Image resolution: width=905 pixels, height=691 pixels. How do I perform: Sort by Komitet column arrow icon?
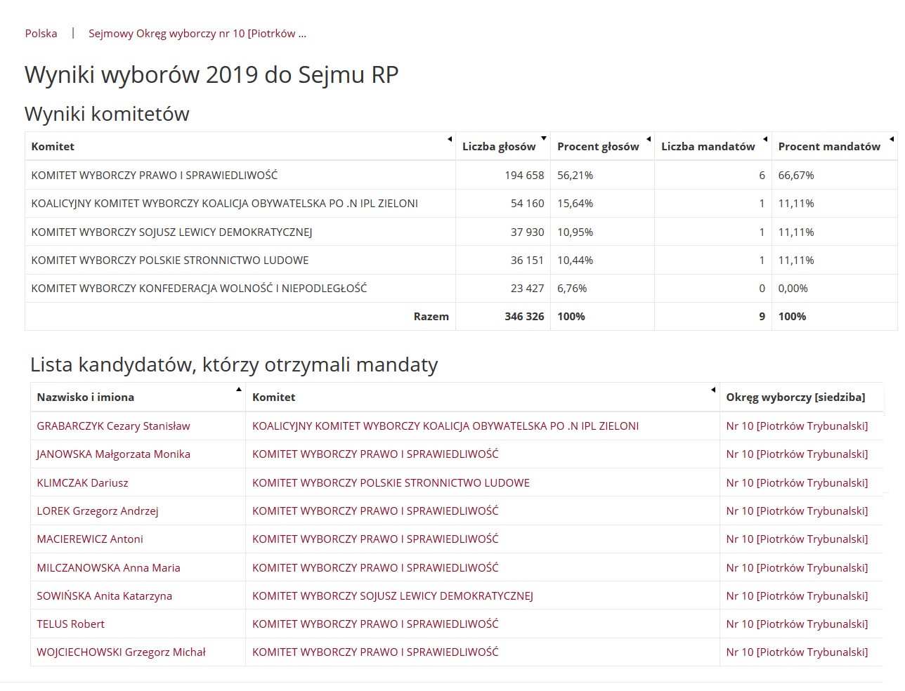coord(450,139)
